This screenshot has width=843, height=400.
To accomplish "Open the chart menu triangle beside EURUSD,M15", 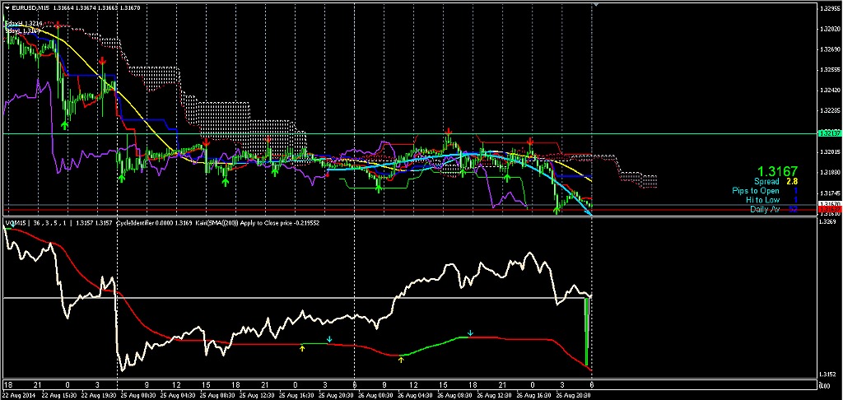I will tap(6, 8).
